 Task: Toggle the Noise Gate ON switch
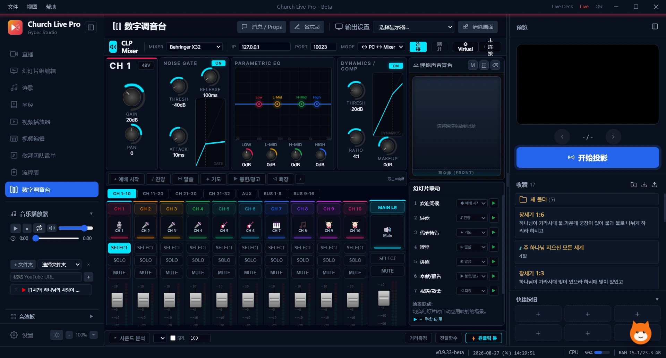(x=219, y=63)
